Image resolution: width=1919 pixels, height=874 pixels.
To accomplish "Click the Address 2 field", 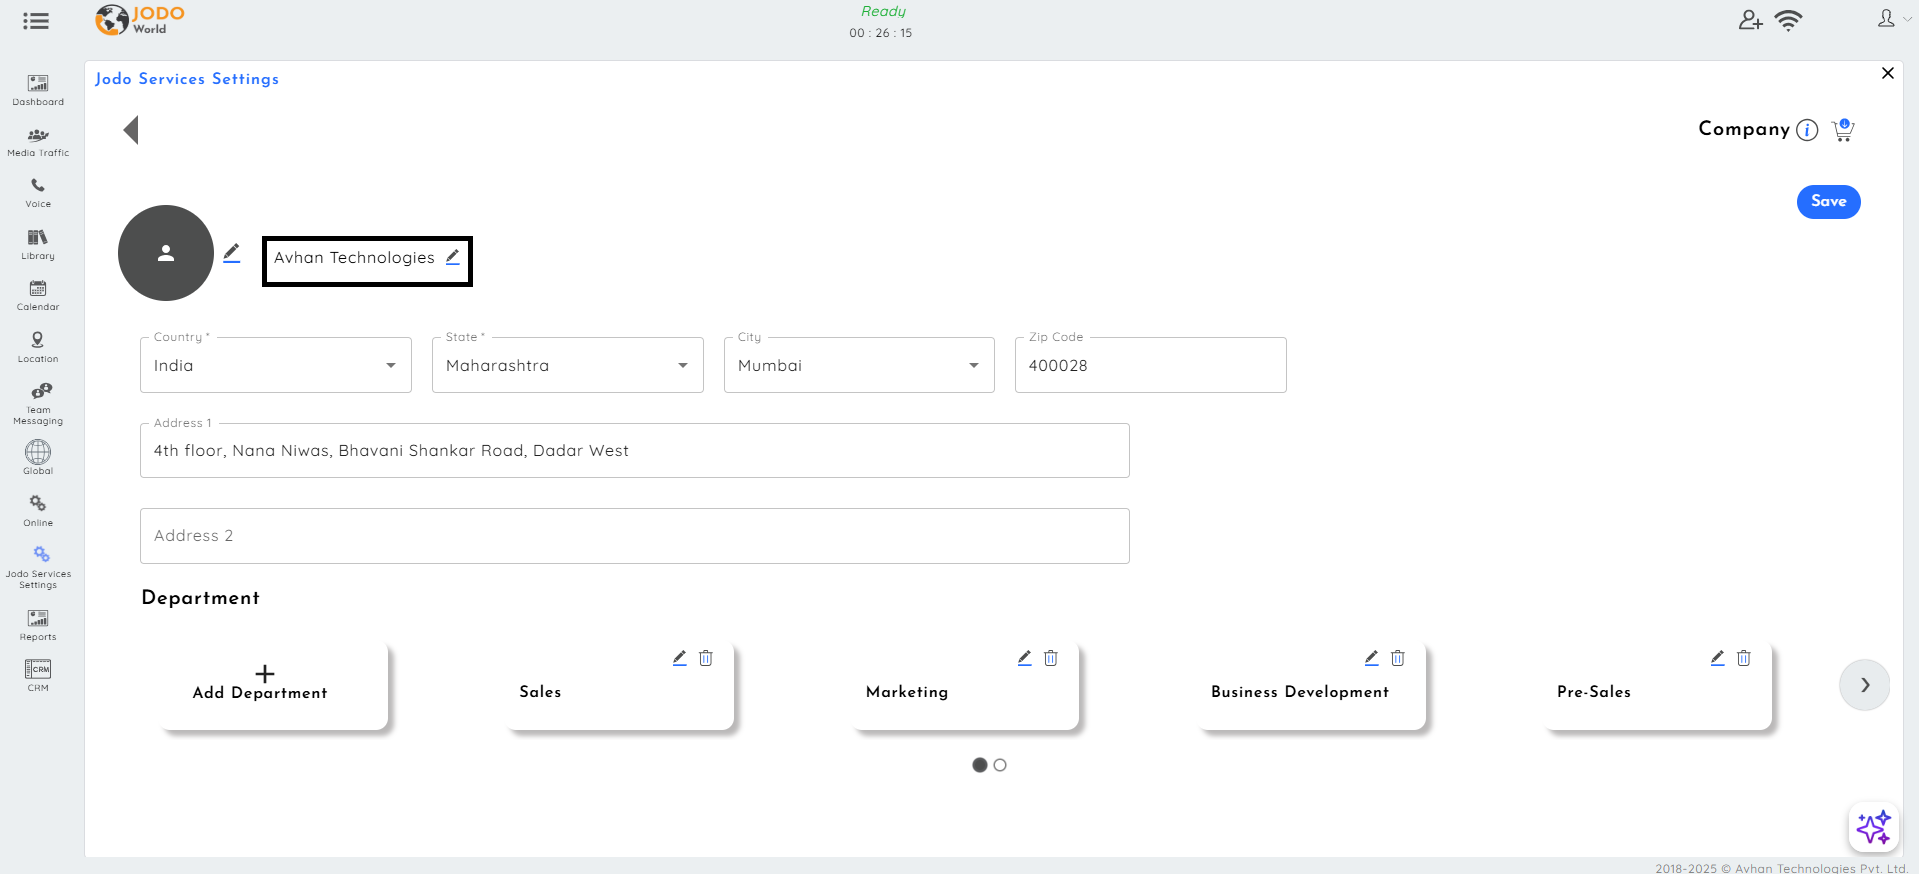I will point(635,536).
